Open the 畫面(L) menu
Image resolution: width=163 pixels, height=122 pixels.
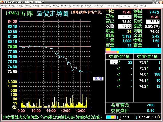(x=4, y=6)
